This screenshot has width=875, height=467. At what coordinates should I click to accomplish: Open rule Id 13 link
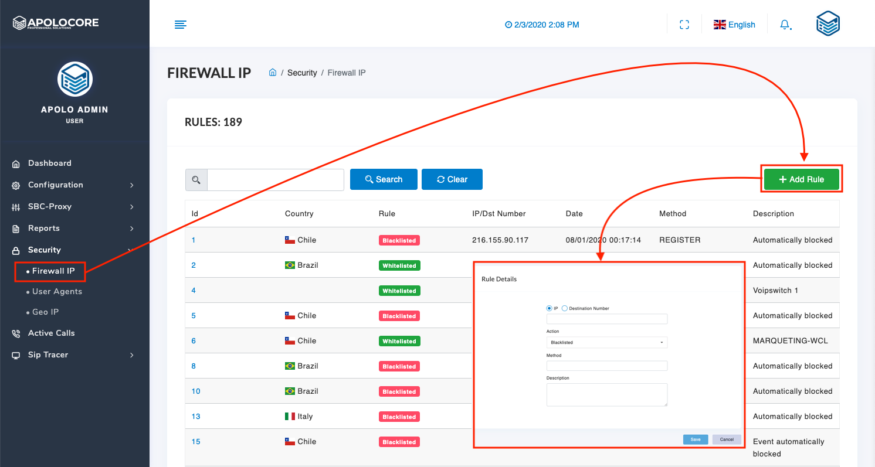(x=196, y=417)
